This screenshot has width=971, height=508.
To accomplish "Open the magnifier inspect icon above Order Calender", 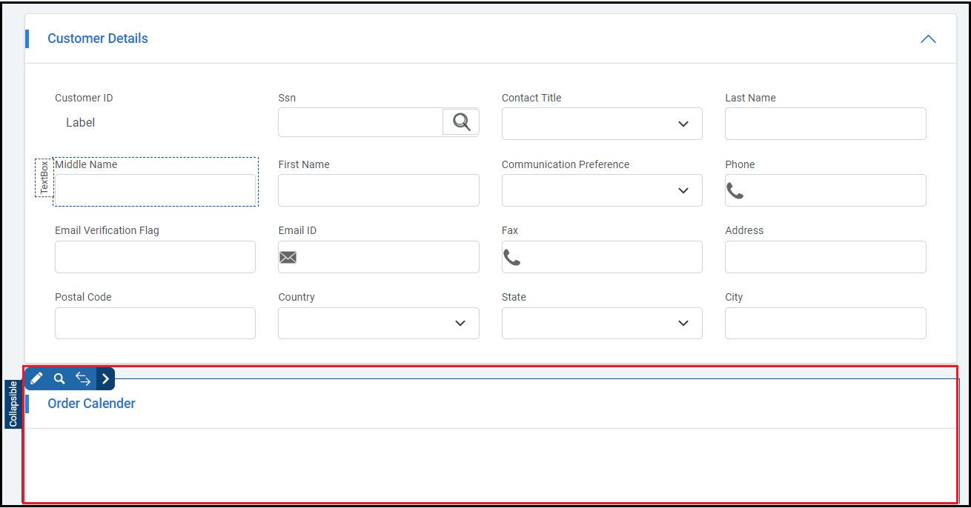I will point(59,378).
